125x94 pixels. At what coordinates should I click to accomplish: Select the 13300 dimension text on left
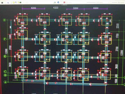[x=6, y=51]
